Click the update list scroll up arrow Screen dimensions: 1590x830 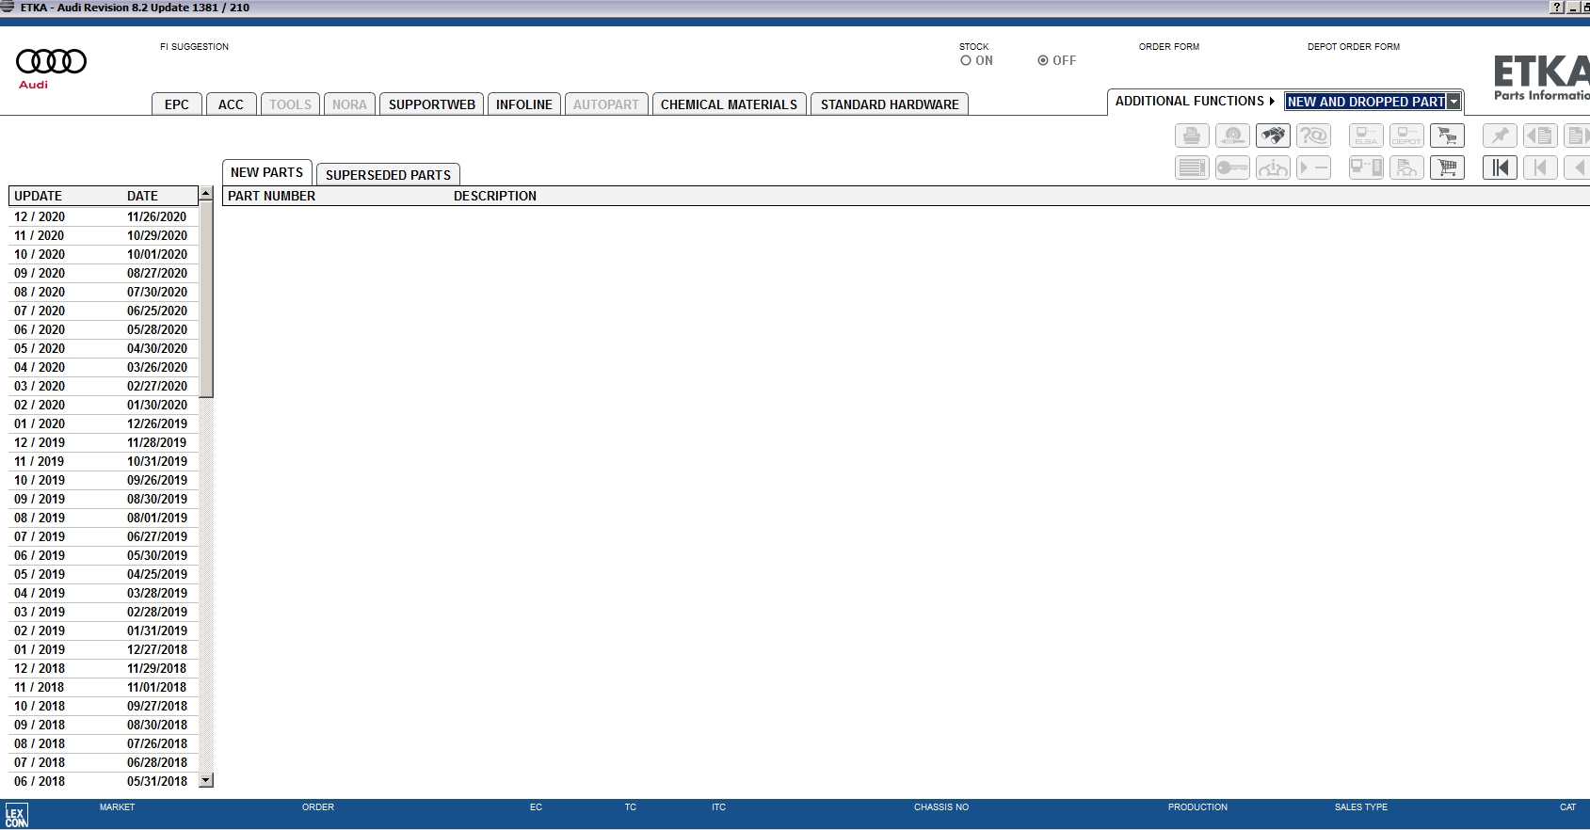click(206, 193)
